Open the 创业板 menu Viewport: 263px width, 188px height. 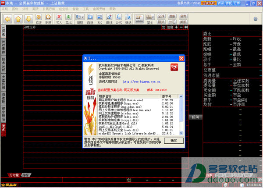pos(64,9)
